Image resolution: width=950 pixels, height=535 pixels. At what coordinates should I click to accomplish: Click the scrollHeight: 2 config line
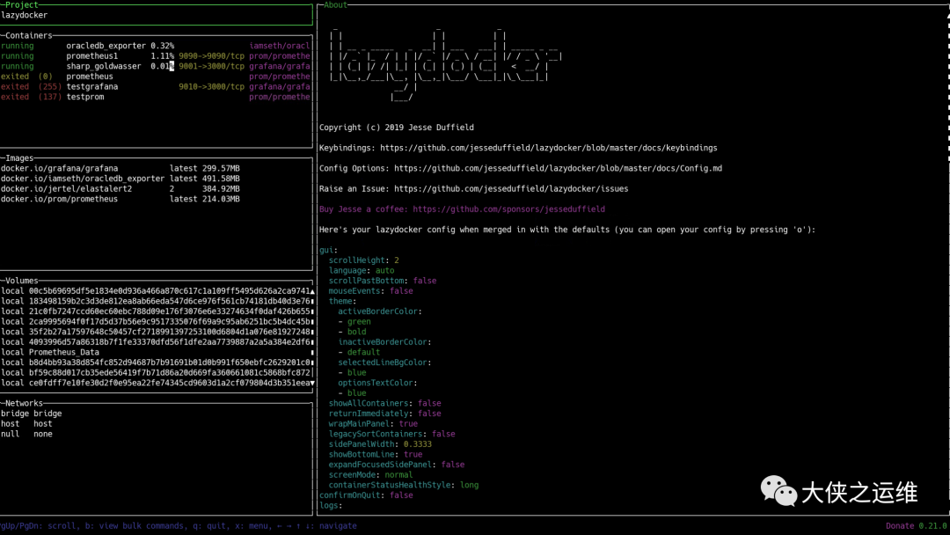coord(363,260)
